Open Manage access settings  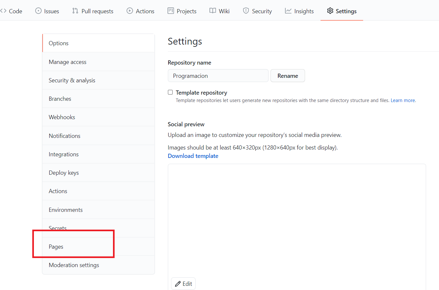[x=98, y=62]
